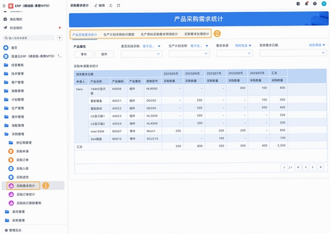Open the 生产计划名称 value combo box
The image size is (330, 234).
pyautogui.click(x=189, y=54)
